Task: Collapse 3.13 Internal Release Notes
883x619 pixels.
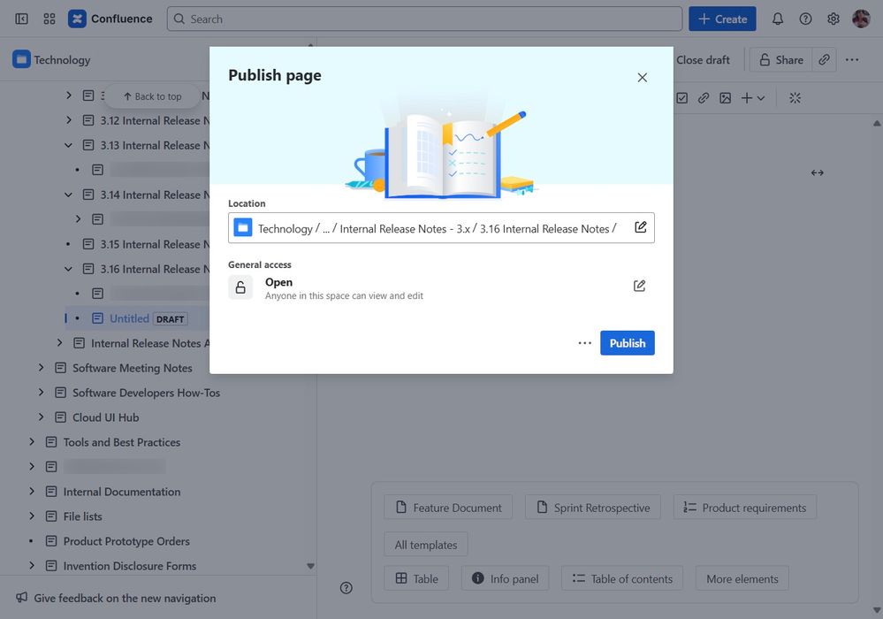Action: click(x=69, y=145)
